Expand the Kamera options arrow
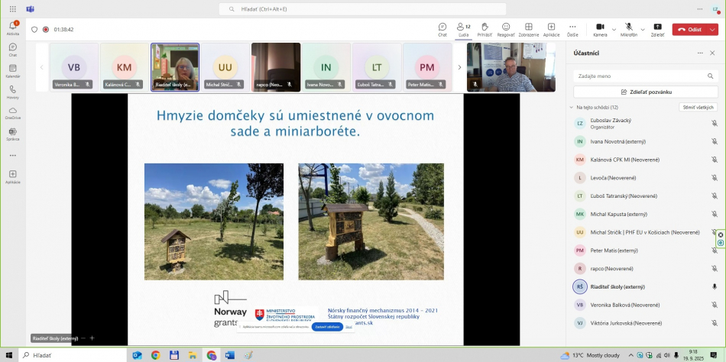The image size is (726, 362). [614, 29]
